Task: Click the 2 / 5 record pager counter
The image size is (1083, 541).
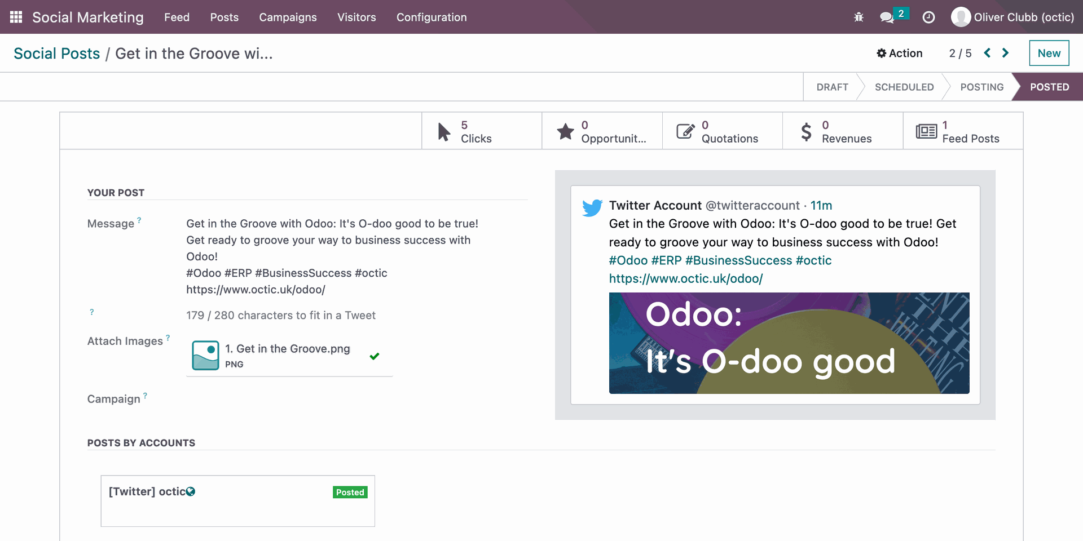Action: pyautogui.click(x=960, y=53)
